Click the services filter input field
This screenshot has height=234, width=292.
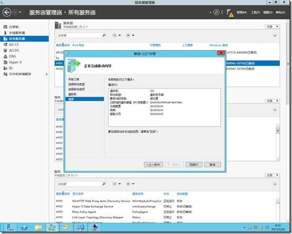click(79, 184)
